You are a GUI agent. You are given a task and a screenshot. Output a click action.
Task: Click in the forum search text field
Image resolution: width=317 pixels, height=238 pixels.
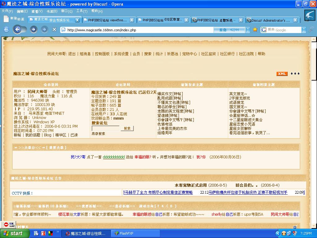[105, 128]
